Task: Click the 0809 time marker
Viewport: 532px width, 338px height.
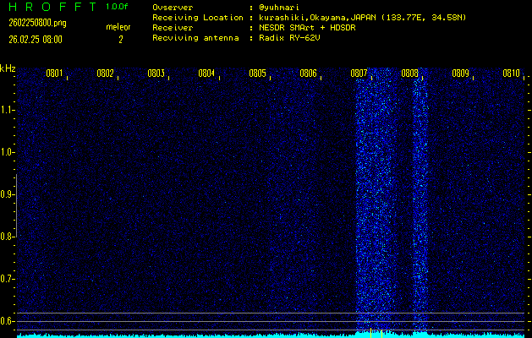Action: coord(460,74)
